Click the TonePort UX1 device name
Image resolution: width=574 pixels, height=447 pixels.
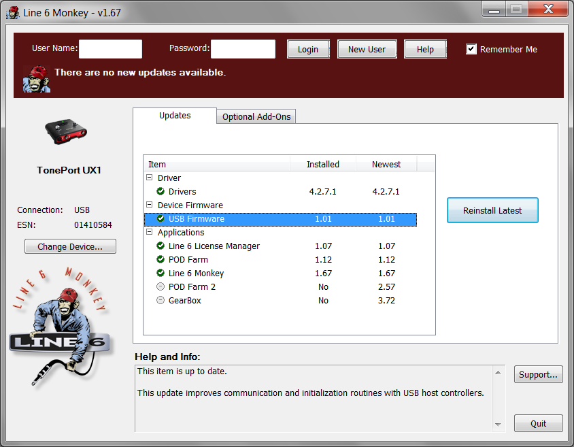click(69, 170)
